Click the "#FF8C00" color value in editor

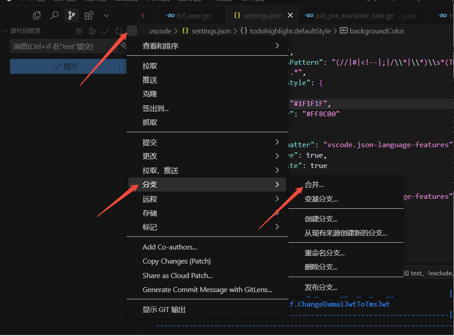click(x=321, y=114)
